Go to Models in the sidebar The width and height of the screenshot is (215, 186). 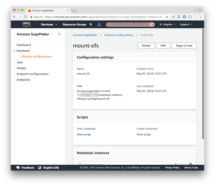(x=21, y=68)
